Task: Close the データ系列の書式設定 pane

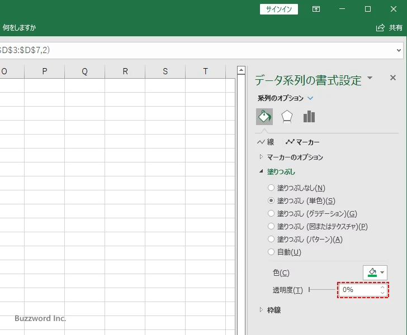Action: click(x=392, y=78)
